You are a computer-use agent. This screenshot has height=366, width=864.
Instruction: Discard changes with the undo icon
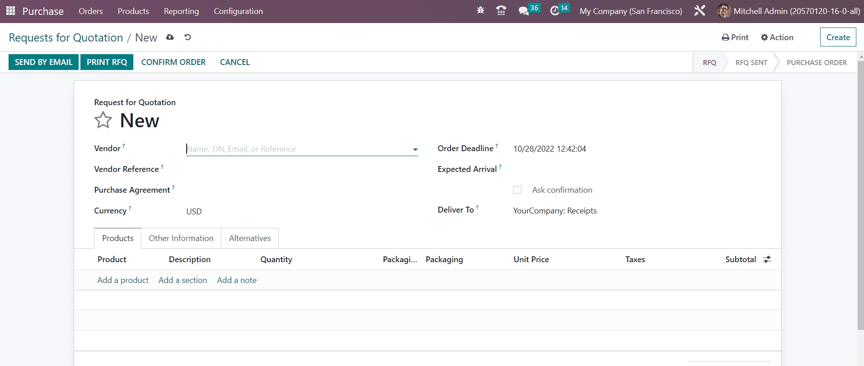[x=188, y=37]
